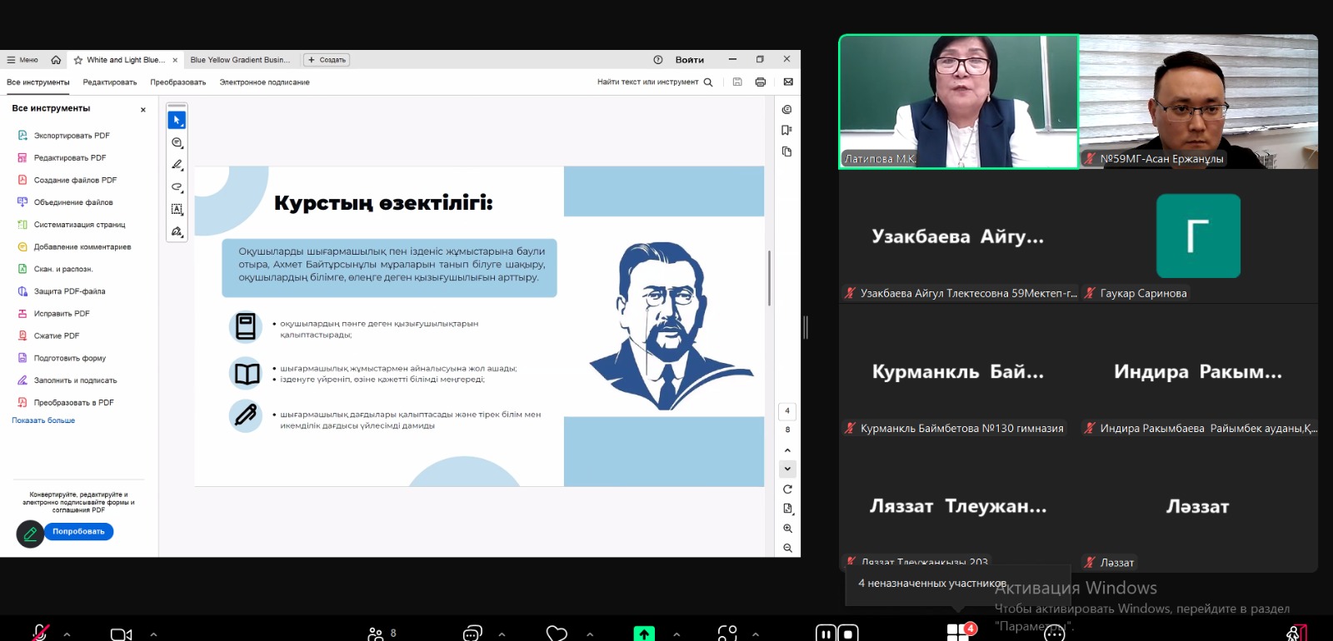Image resolution: width=1333 pixels, height=641 pixels.
Task: Click the PDF vertical scrollbar thumb
Action: (x=769, y=277)
